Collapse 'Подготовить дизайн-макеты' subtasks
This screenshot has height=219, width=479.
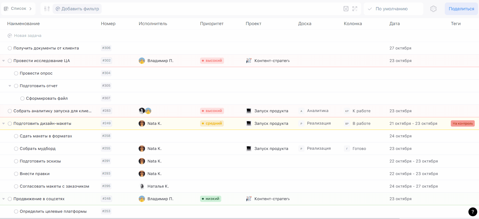tap(4, 124)
